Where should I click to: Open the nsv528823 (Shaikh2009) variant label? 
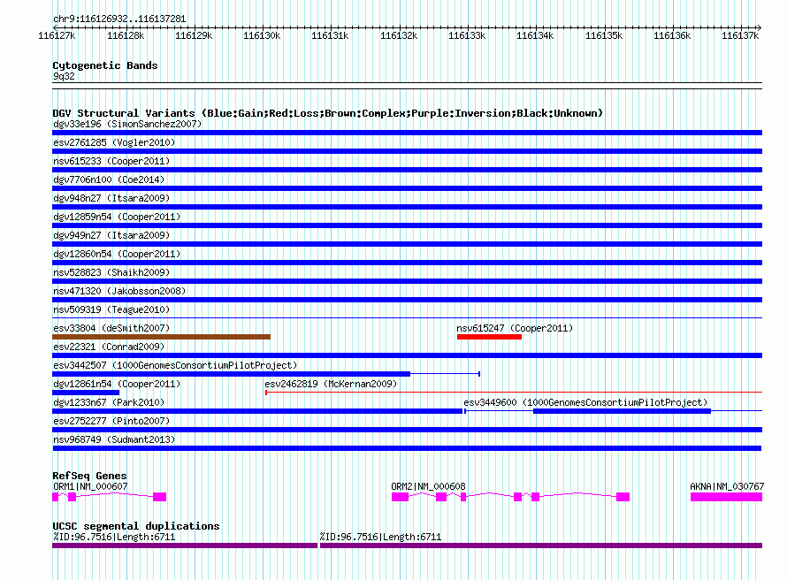[111, 272]
